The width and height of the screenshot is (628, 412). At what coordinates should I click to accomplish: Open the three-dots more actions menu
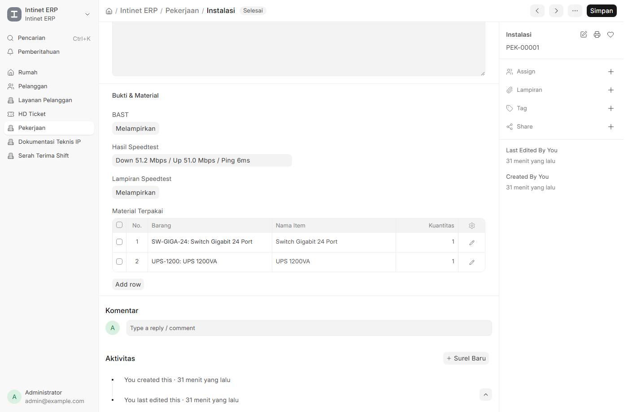[575, 11]
